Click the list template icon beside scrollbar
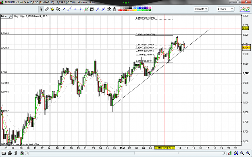Viewport: 252px width, 157px height. click(x=22, y=153)
